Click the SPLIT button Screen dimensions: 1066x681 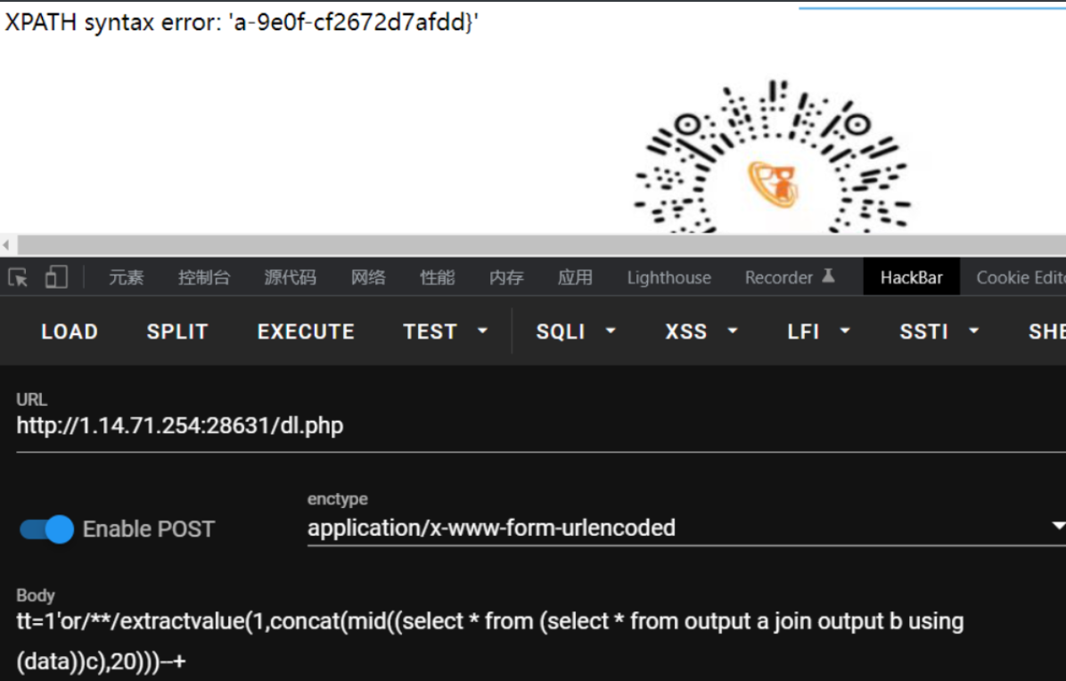(x=177, y=332)
